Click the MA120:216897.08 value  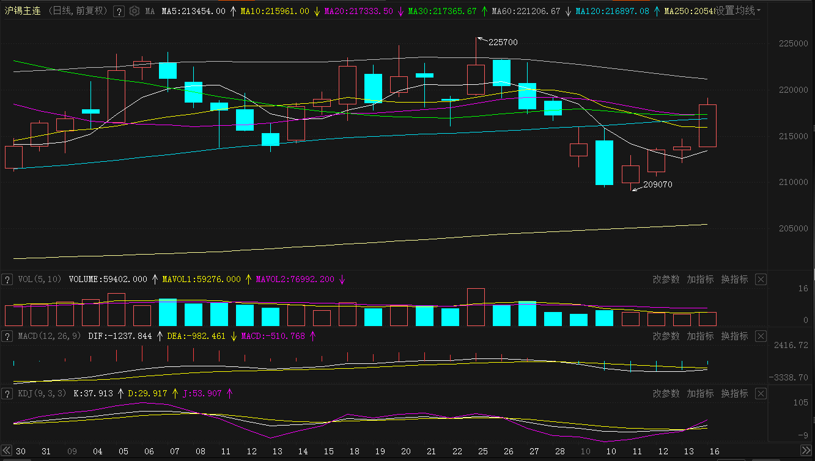(612, 11)
